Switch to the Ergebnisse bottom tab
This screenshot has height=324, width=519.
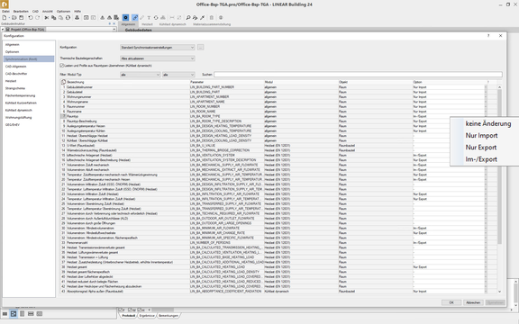click(147, 316)
